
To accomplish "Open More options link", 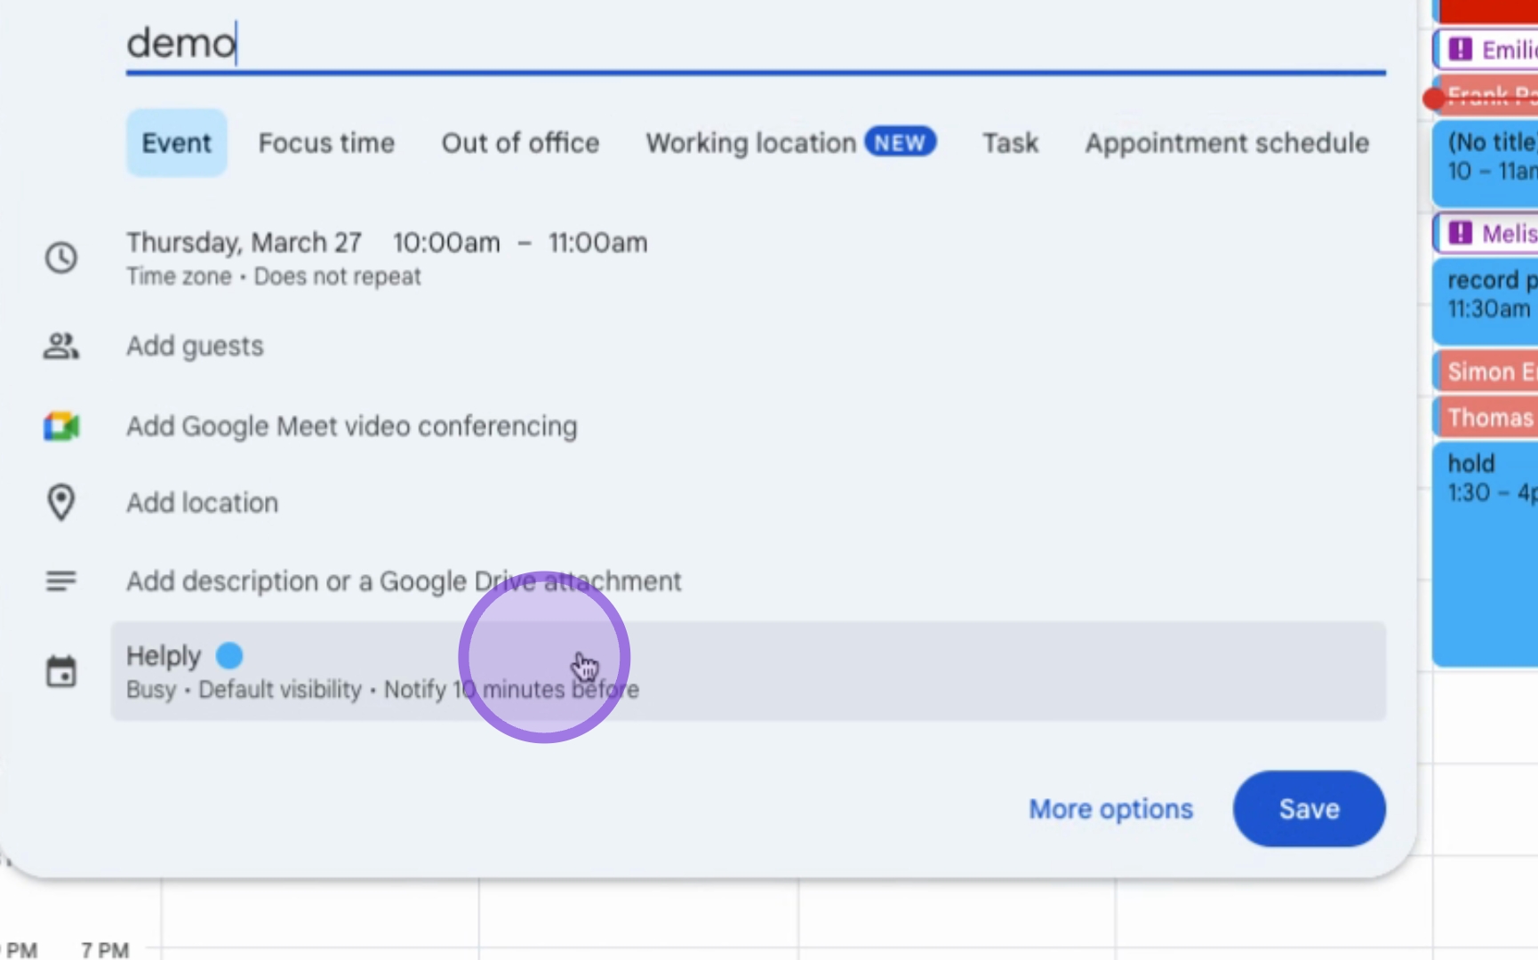I will pyautogui.click(x=1110, y=809).
